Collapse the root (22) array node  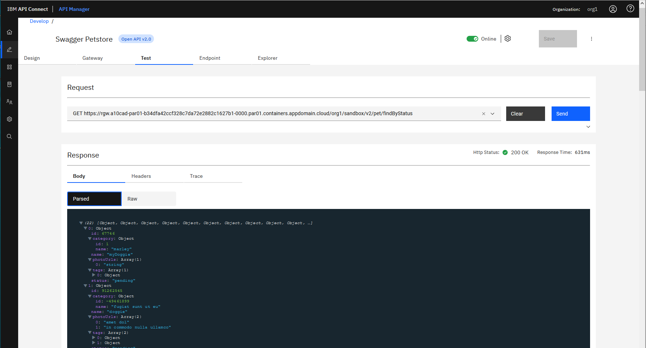click(x=81, y=223)
